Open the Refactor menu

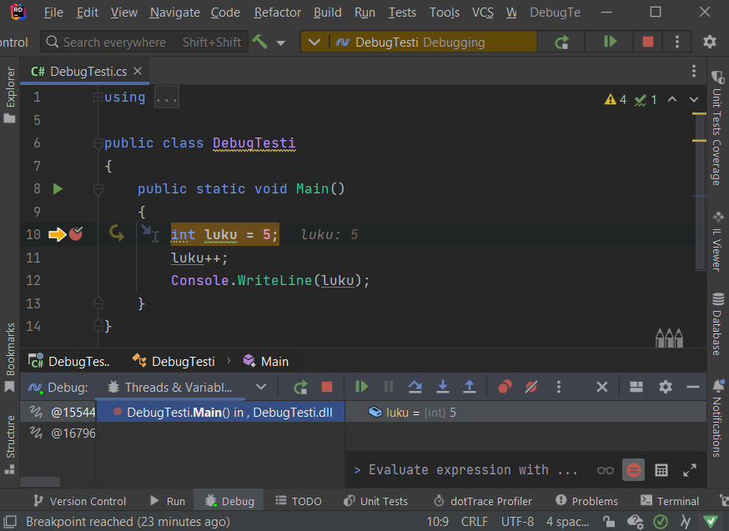point(277,13)
